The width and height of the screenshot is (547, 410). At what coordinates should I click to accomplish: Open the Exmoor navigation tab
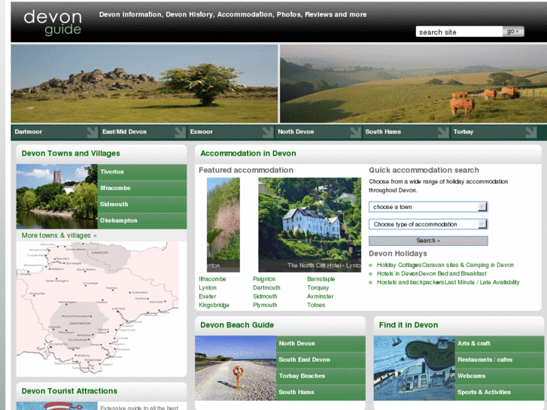[x=230, y=132]
